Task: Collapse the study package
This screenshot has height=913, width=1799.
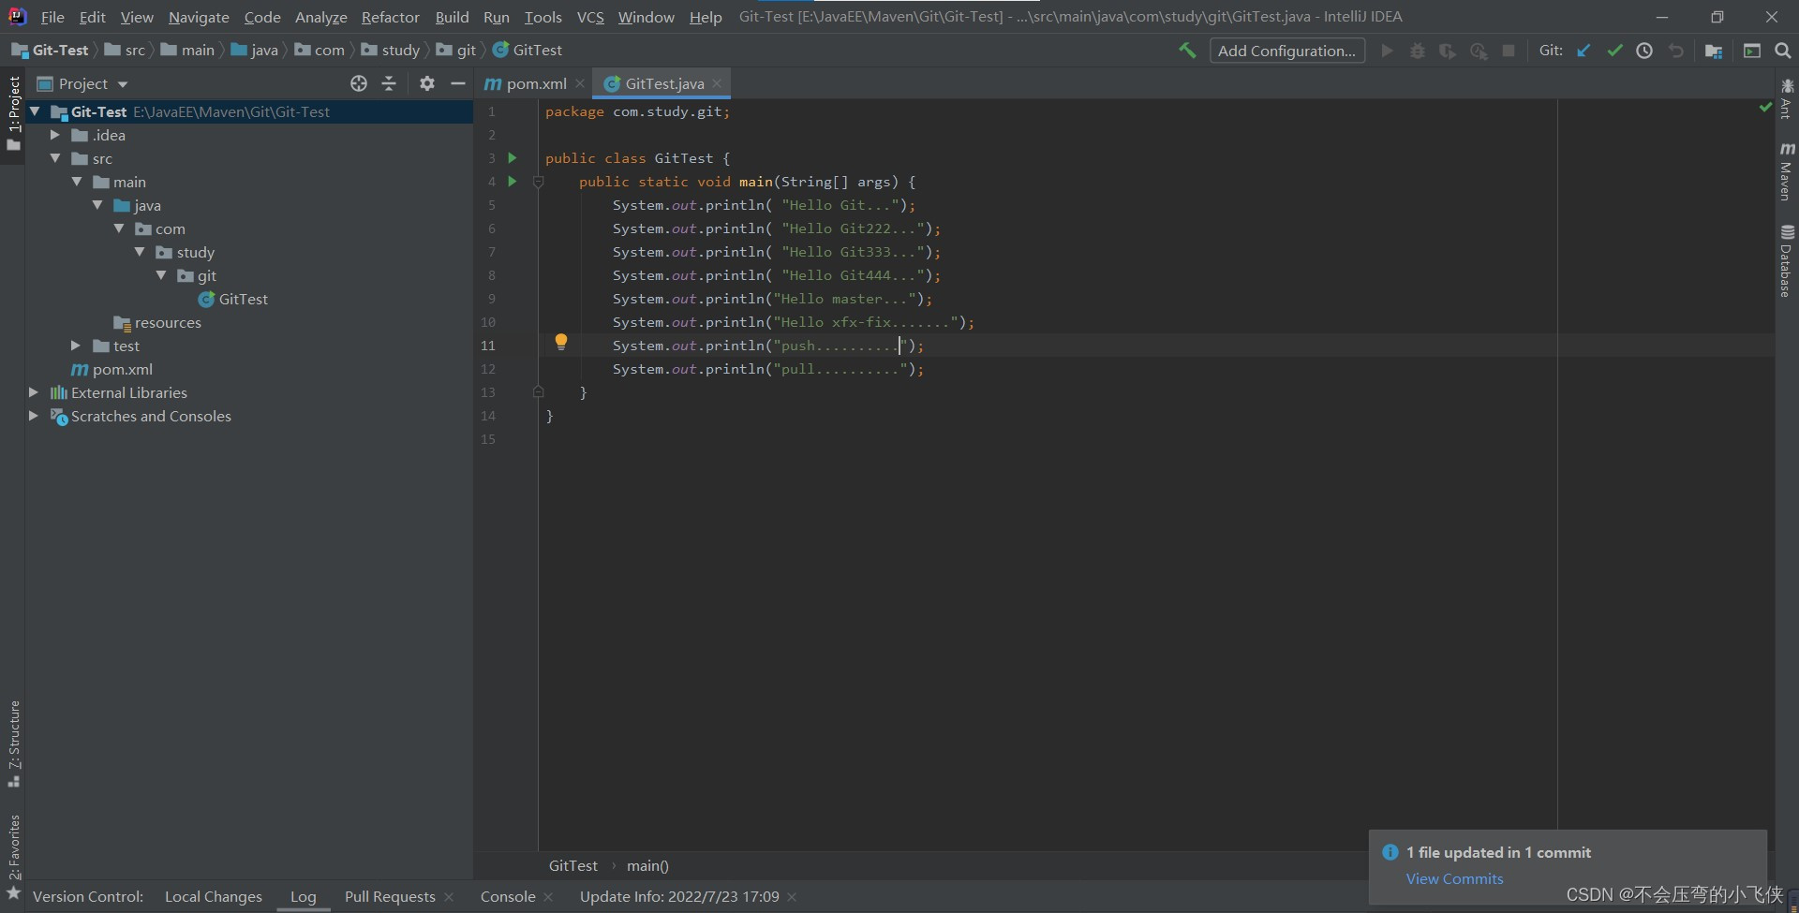Action: 140,252
